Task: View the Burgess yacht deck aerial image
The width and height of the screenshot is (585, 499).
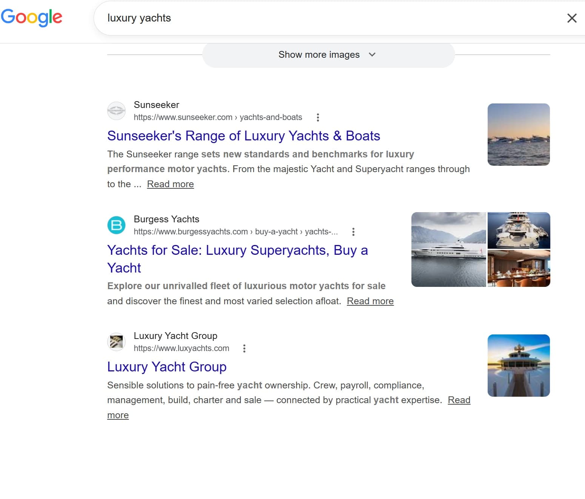Action: [x=519, y=230]
